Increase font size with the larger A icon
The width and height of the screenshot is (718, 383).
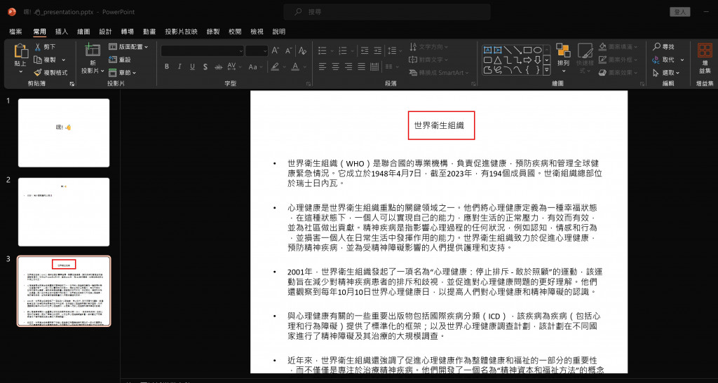coord(275,50)
